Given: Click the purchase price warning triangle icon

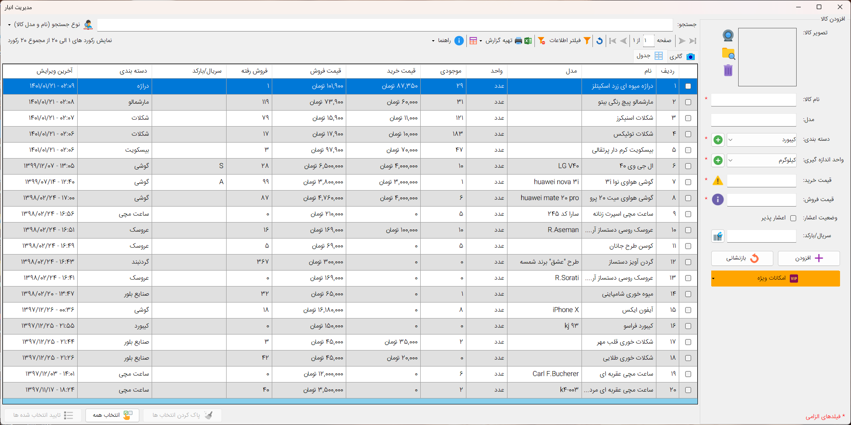Looking at the screenshot, I should (x=718, y=181).
